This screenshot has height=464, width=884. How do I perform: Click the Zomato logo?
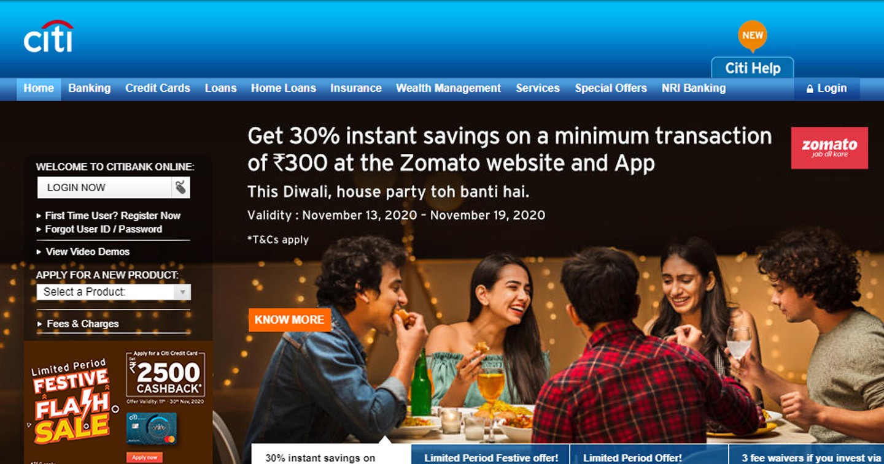point(829,148)
